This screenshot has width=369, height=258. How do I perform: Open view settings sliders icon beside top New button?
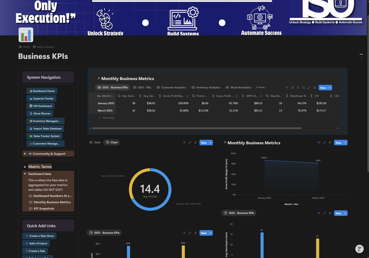314,88
